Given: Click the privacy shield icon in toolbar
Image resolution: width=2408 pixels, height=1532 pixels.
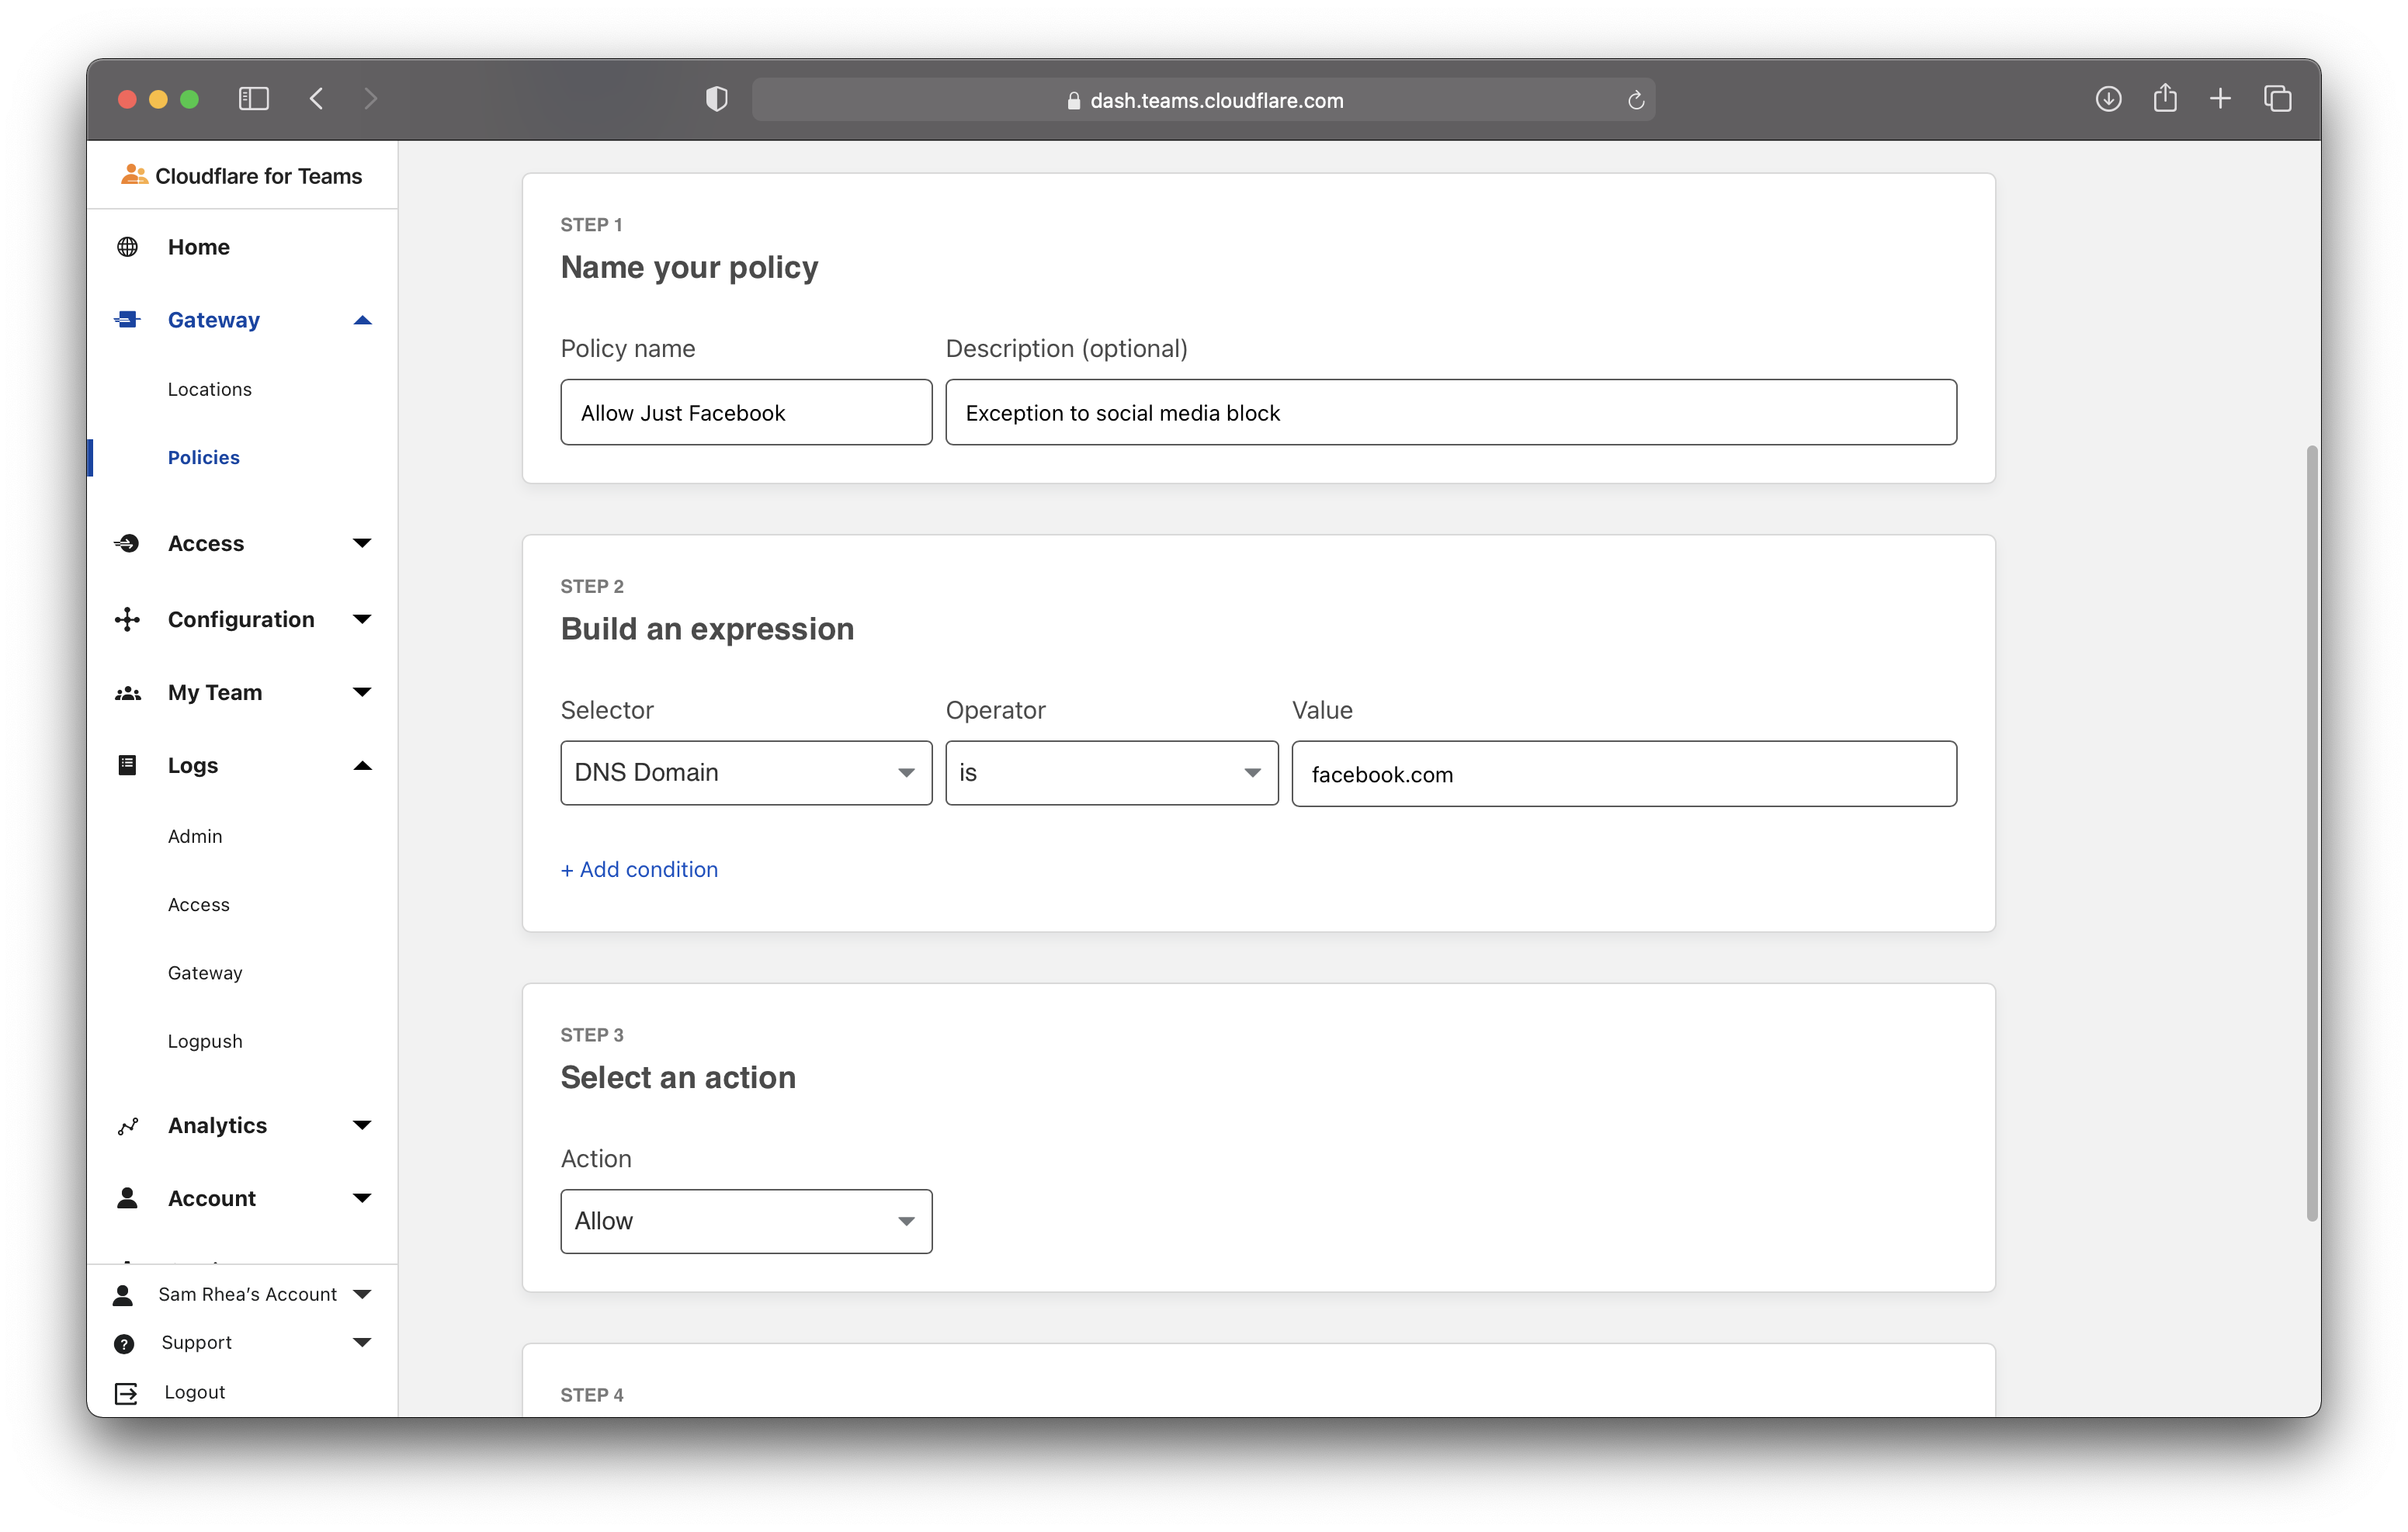Looking at the screenshot, I should pos(716,99).
